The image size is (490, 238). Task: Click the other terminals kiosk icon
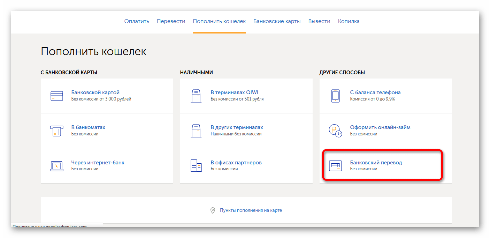[x=196, y=131]
